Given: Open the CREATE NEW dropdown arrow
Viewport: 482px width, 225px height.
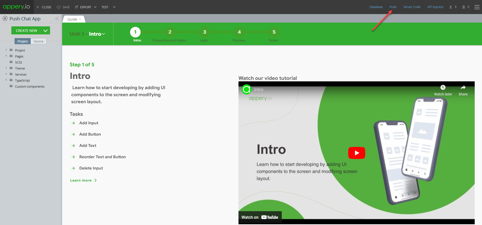Looking at the screenshot, I should click(46, 31).
